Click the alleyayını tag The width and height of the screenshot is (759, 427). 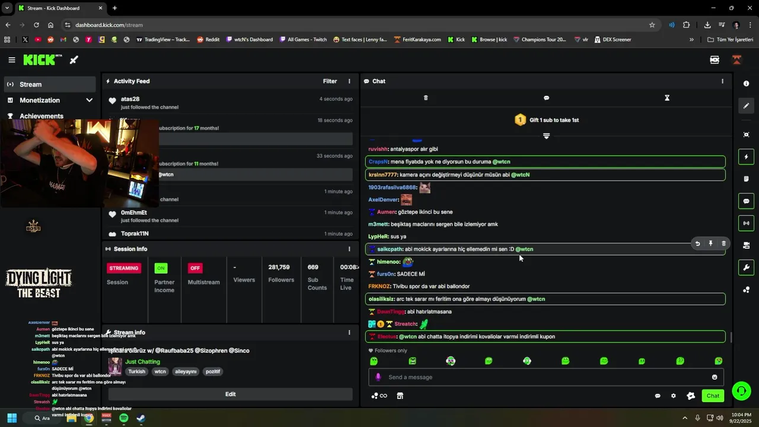pyautogui.click(x=186, y=372)
